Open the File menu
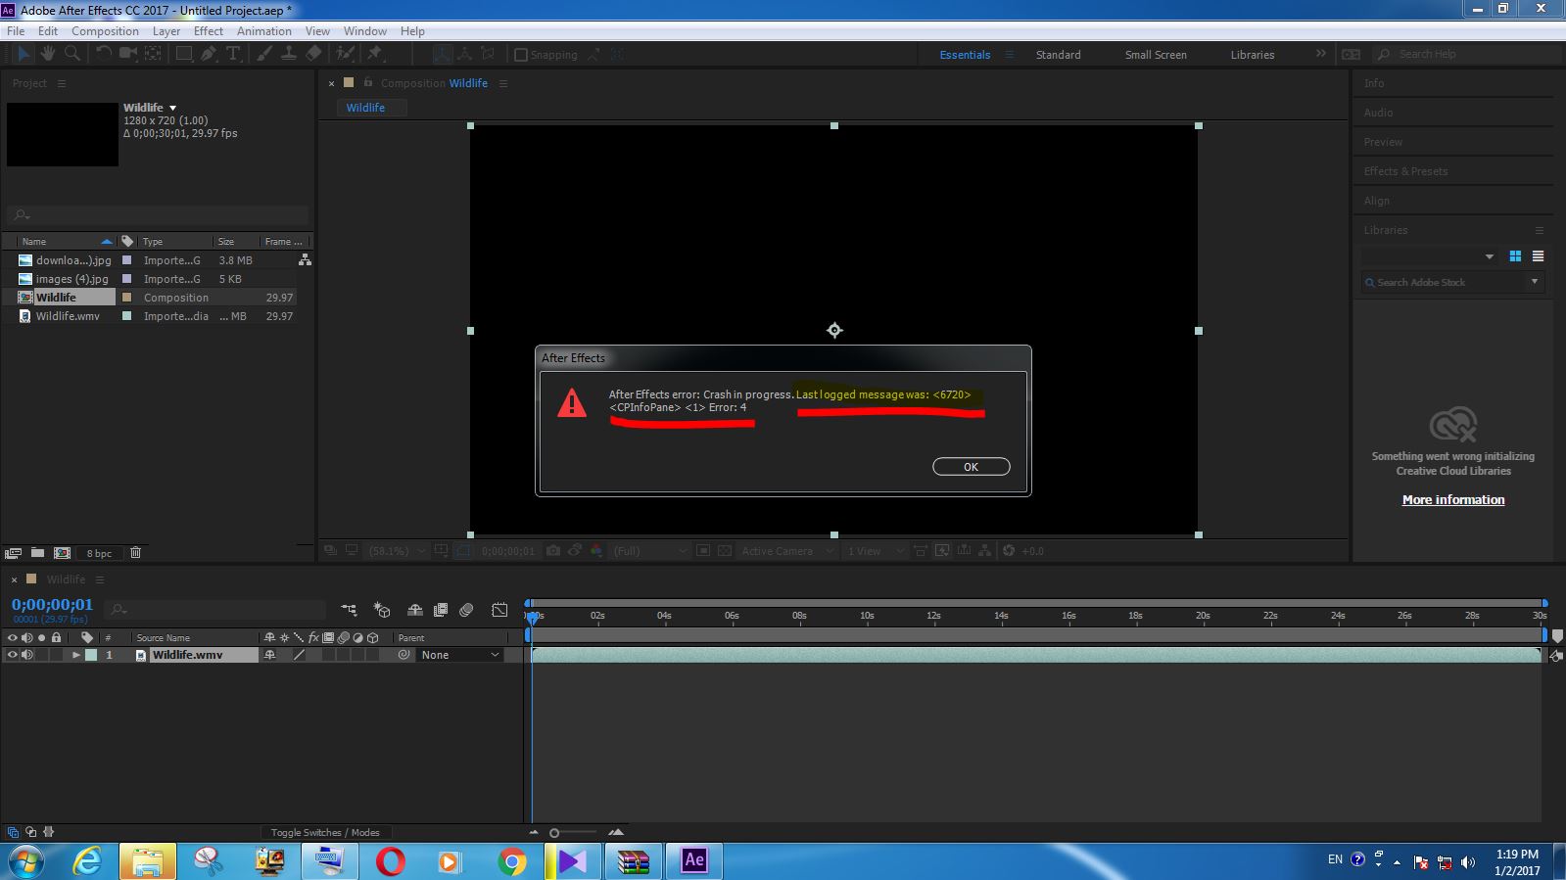 [16, 30]
